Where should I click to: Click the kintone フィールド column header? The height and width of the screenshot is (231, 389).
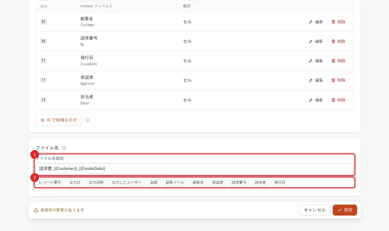point(97,6)
